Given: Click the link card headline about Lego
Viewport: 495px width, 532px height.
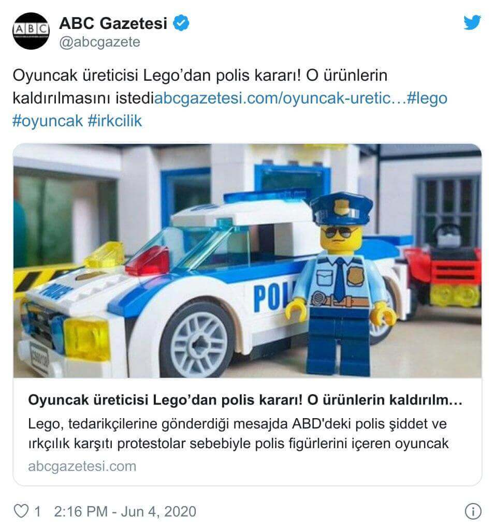Looking at the screenshot, I should 245,400.
